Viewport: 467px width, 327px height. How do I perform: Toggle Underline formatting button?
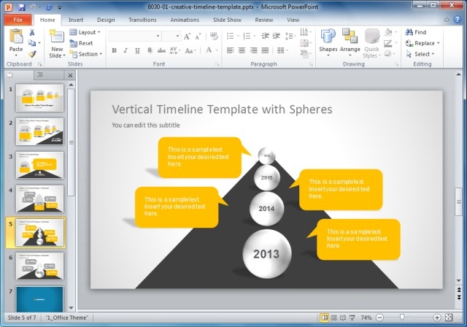tap(137, 50)
